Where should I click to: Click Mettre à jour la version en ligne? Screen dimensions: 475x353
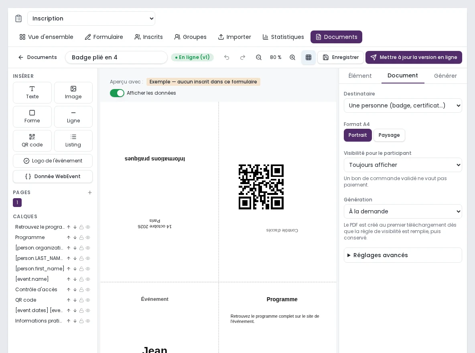(x=414, y=57)
